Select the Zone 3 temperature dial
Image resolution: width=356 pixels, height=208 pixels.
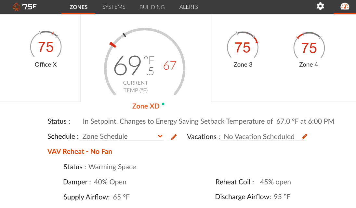(x=243, y=47)
